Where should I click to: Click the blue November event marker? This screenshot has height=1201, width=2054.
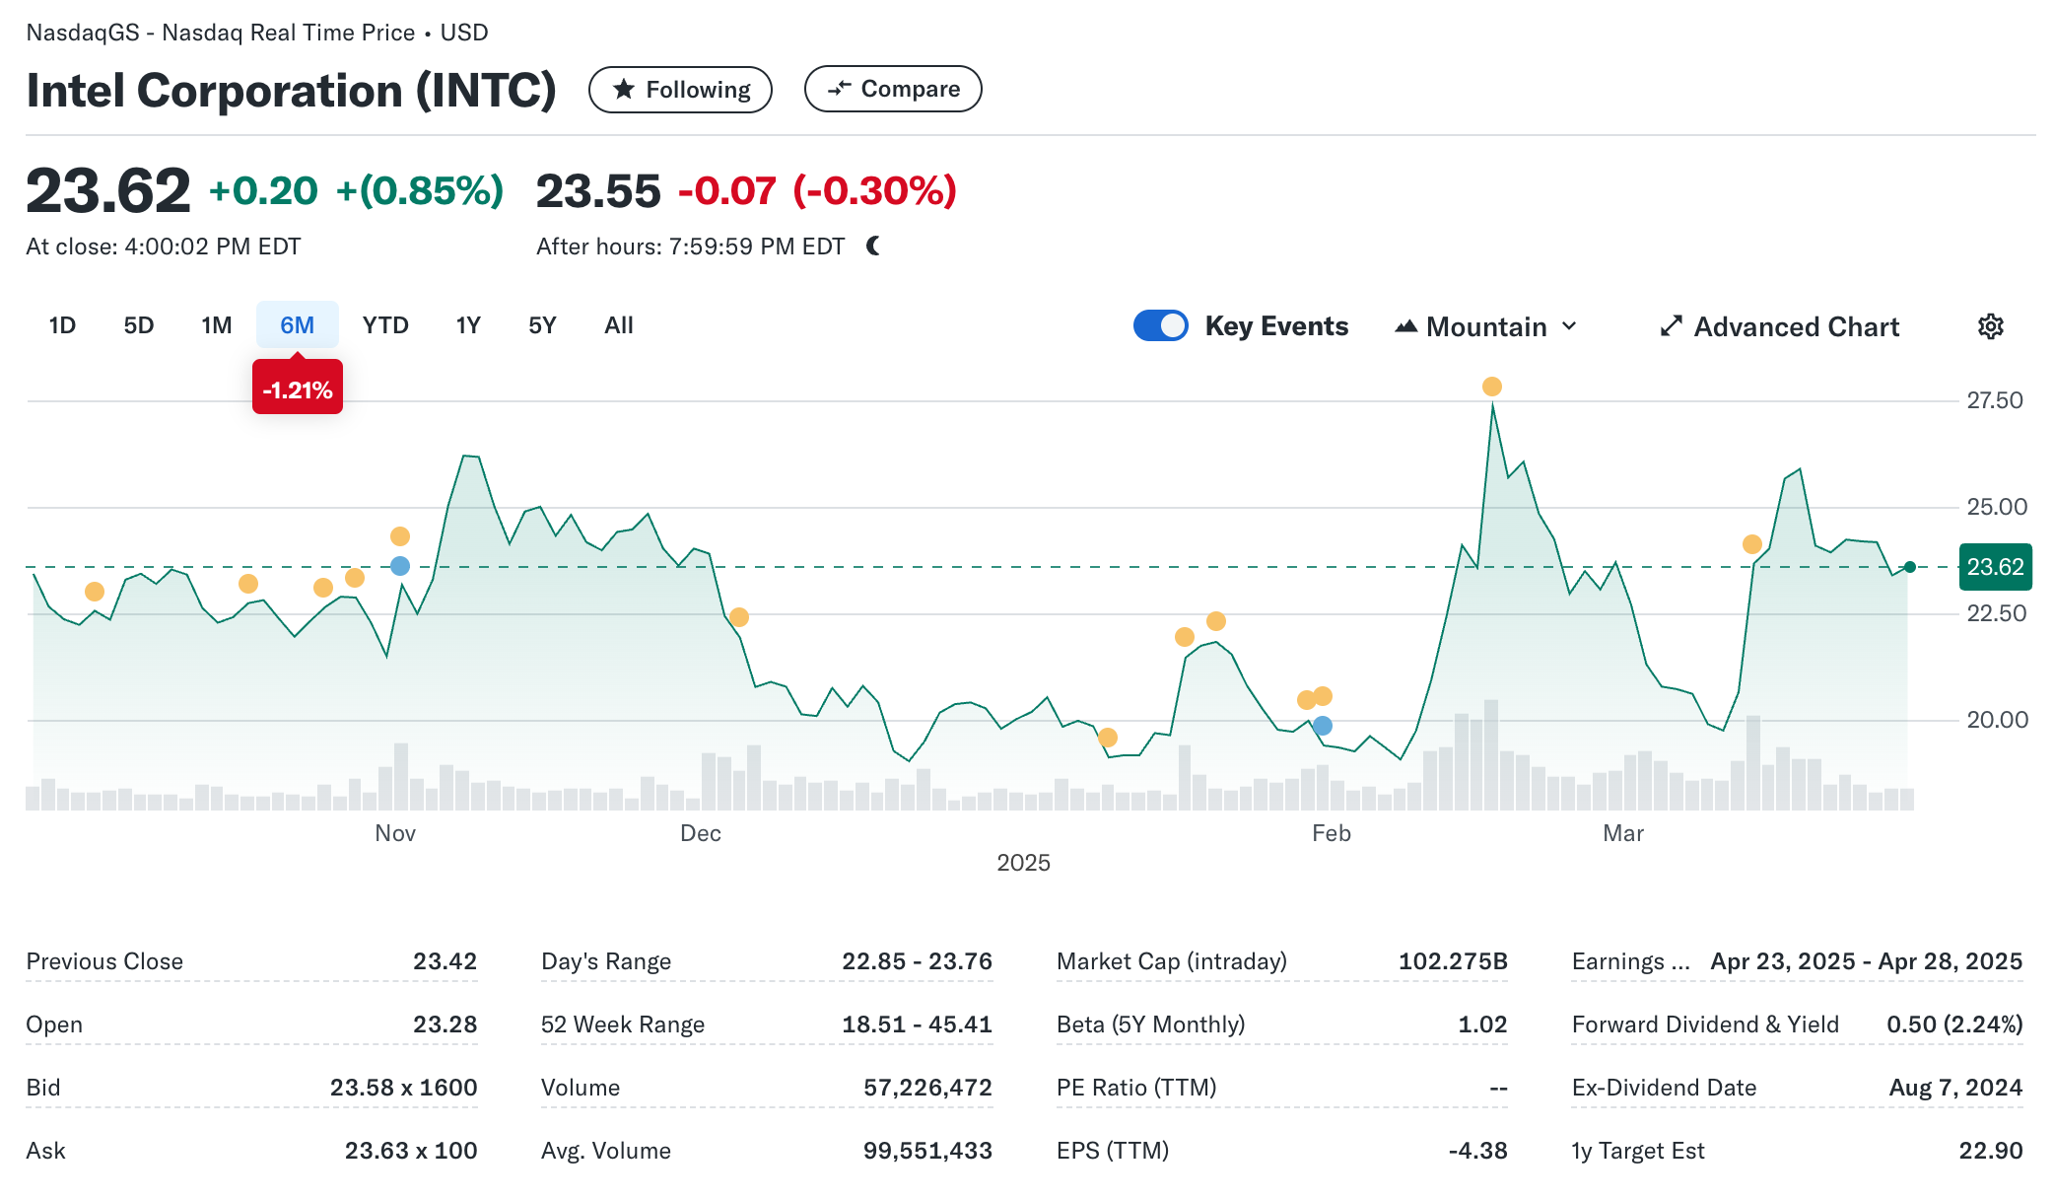pos(399,566)
